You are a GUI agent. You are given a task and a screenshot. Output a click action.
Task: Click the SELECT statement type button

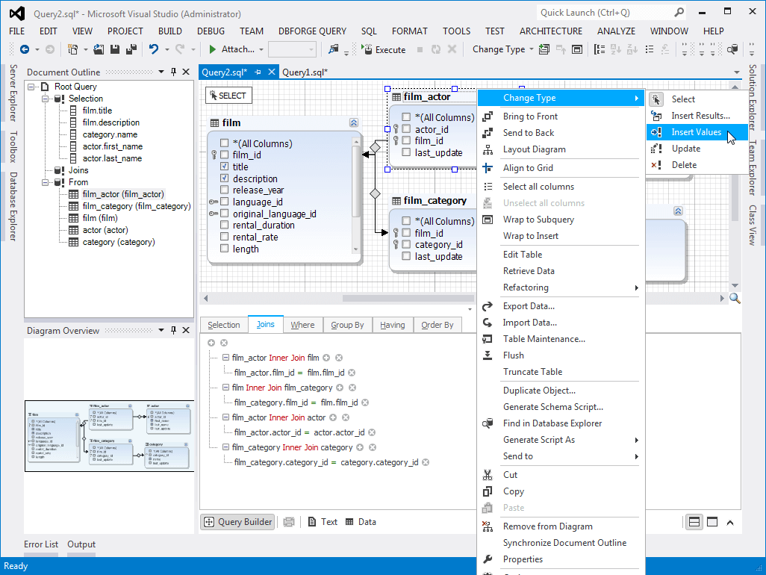(x=228, y=96)
